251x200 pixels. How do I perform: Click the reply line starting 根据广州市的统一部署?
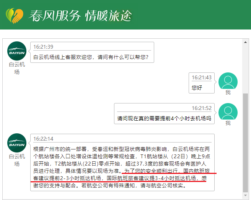tap(122, 149)
